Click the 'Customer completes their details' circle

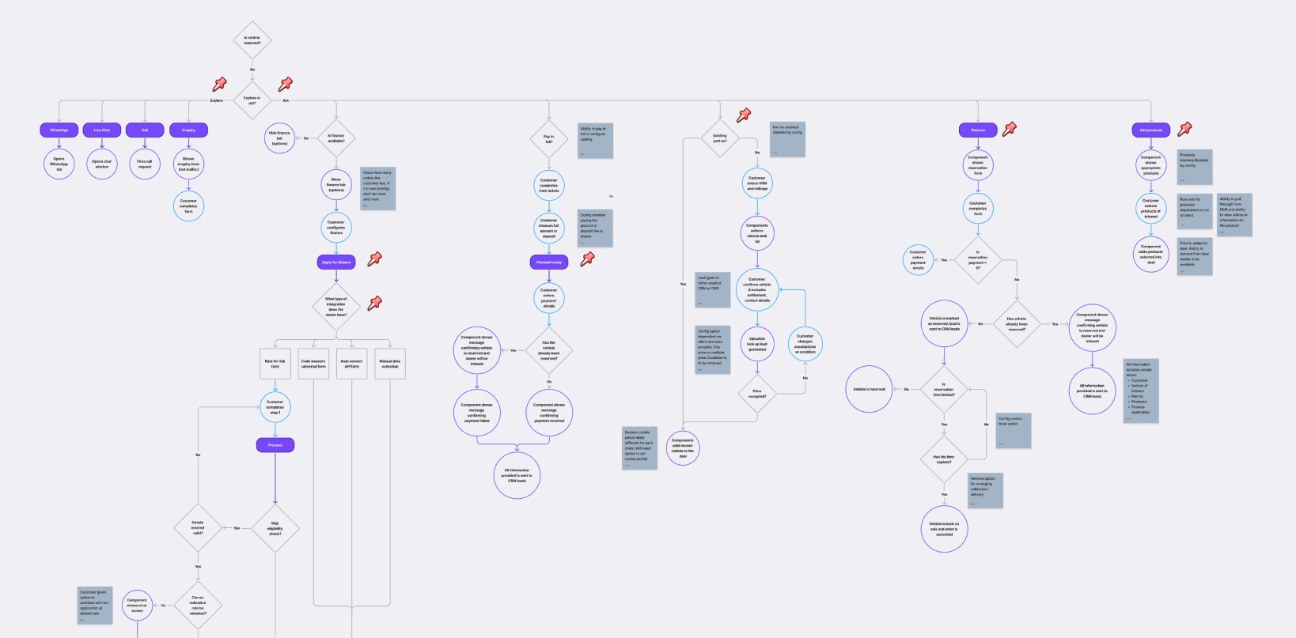coord(549,185)
